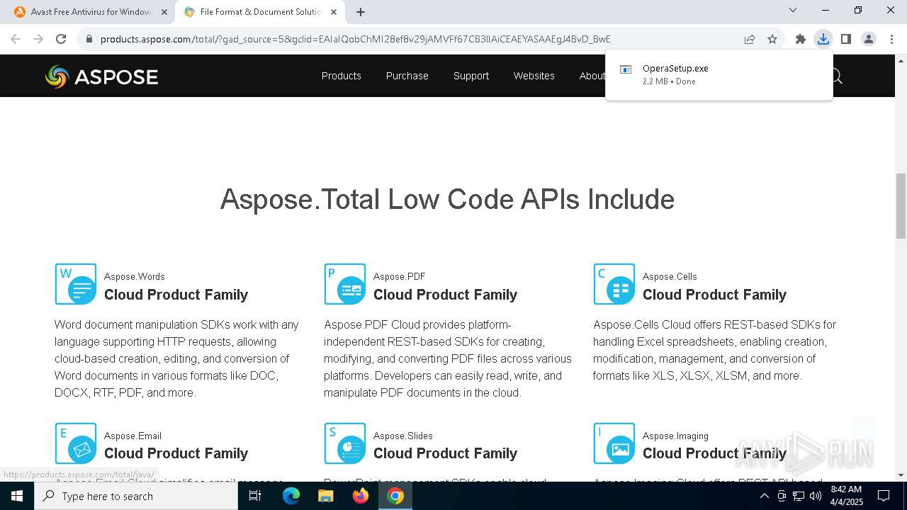Open Aspose.Imaging Cloud Product Family link
The width and height of the screenshot is (907, 510).
coord(714,453)
